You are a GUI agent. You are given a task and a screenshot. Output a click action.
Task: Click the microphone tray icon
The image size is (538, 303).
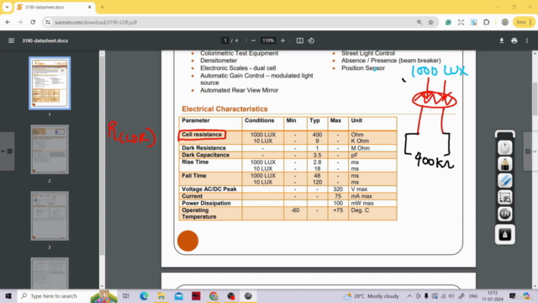pos(426,296)
